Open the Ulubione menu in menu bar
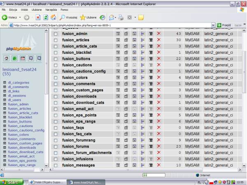Screen dimensions: 247x185 [37, 10]
